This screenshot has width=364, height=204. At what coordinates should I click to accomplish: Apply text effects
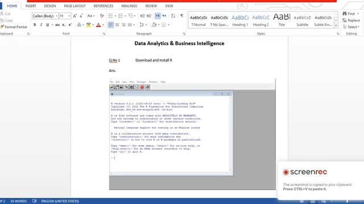pyautogui.click(x=79, y=25)
